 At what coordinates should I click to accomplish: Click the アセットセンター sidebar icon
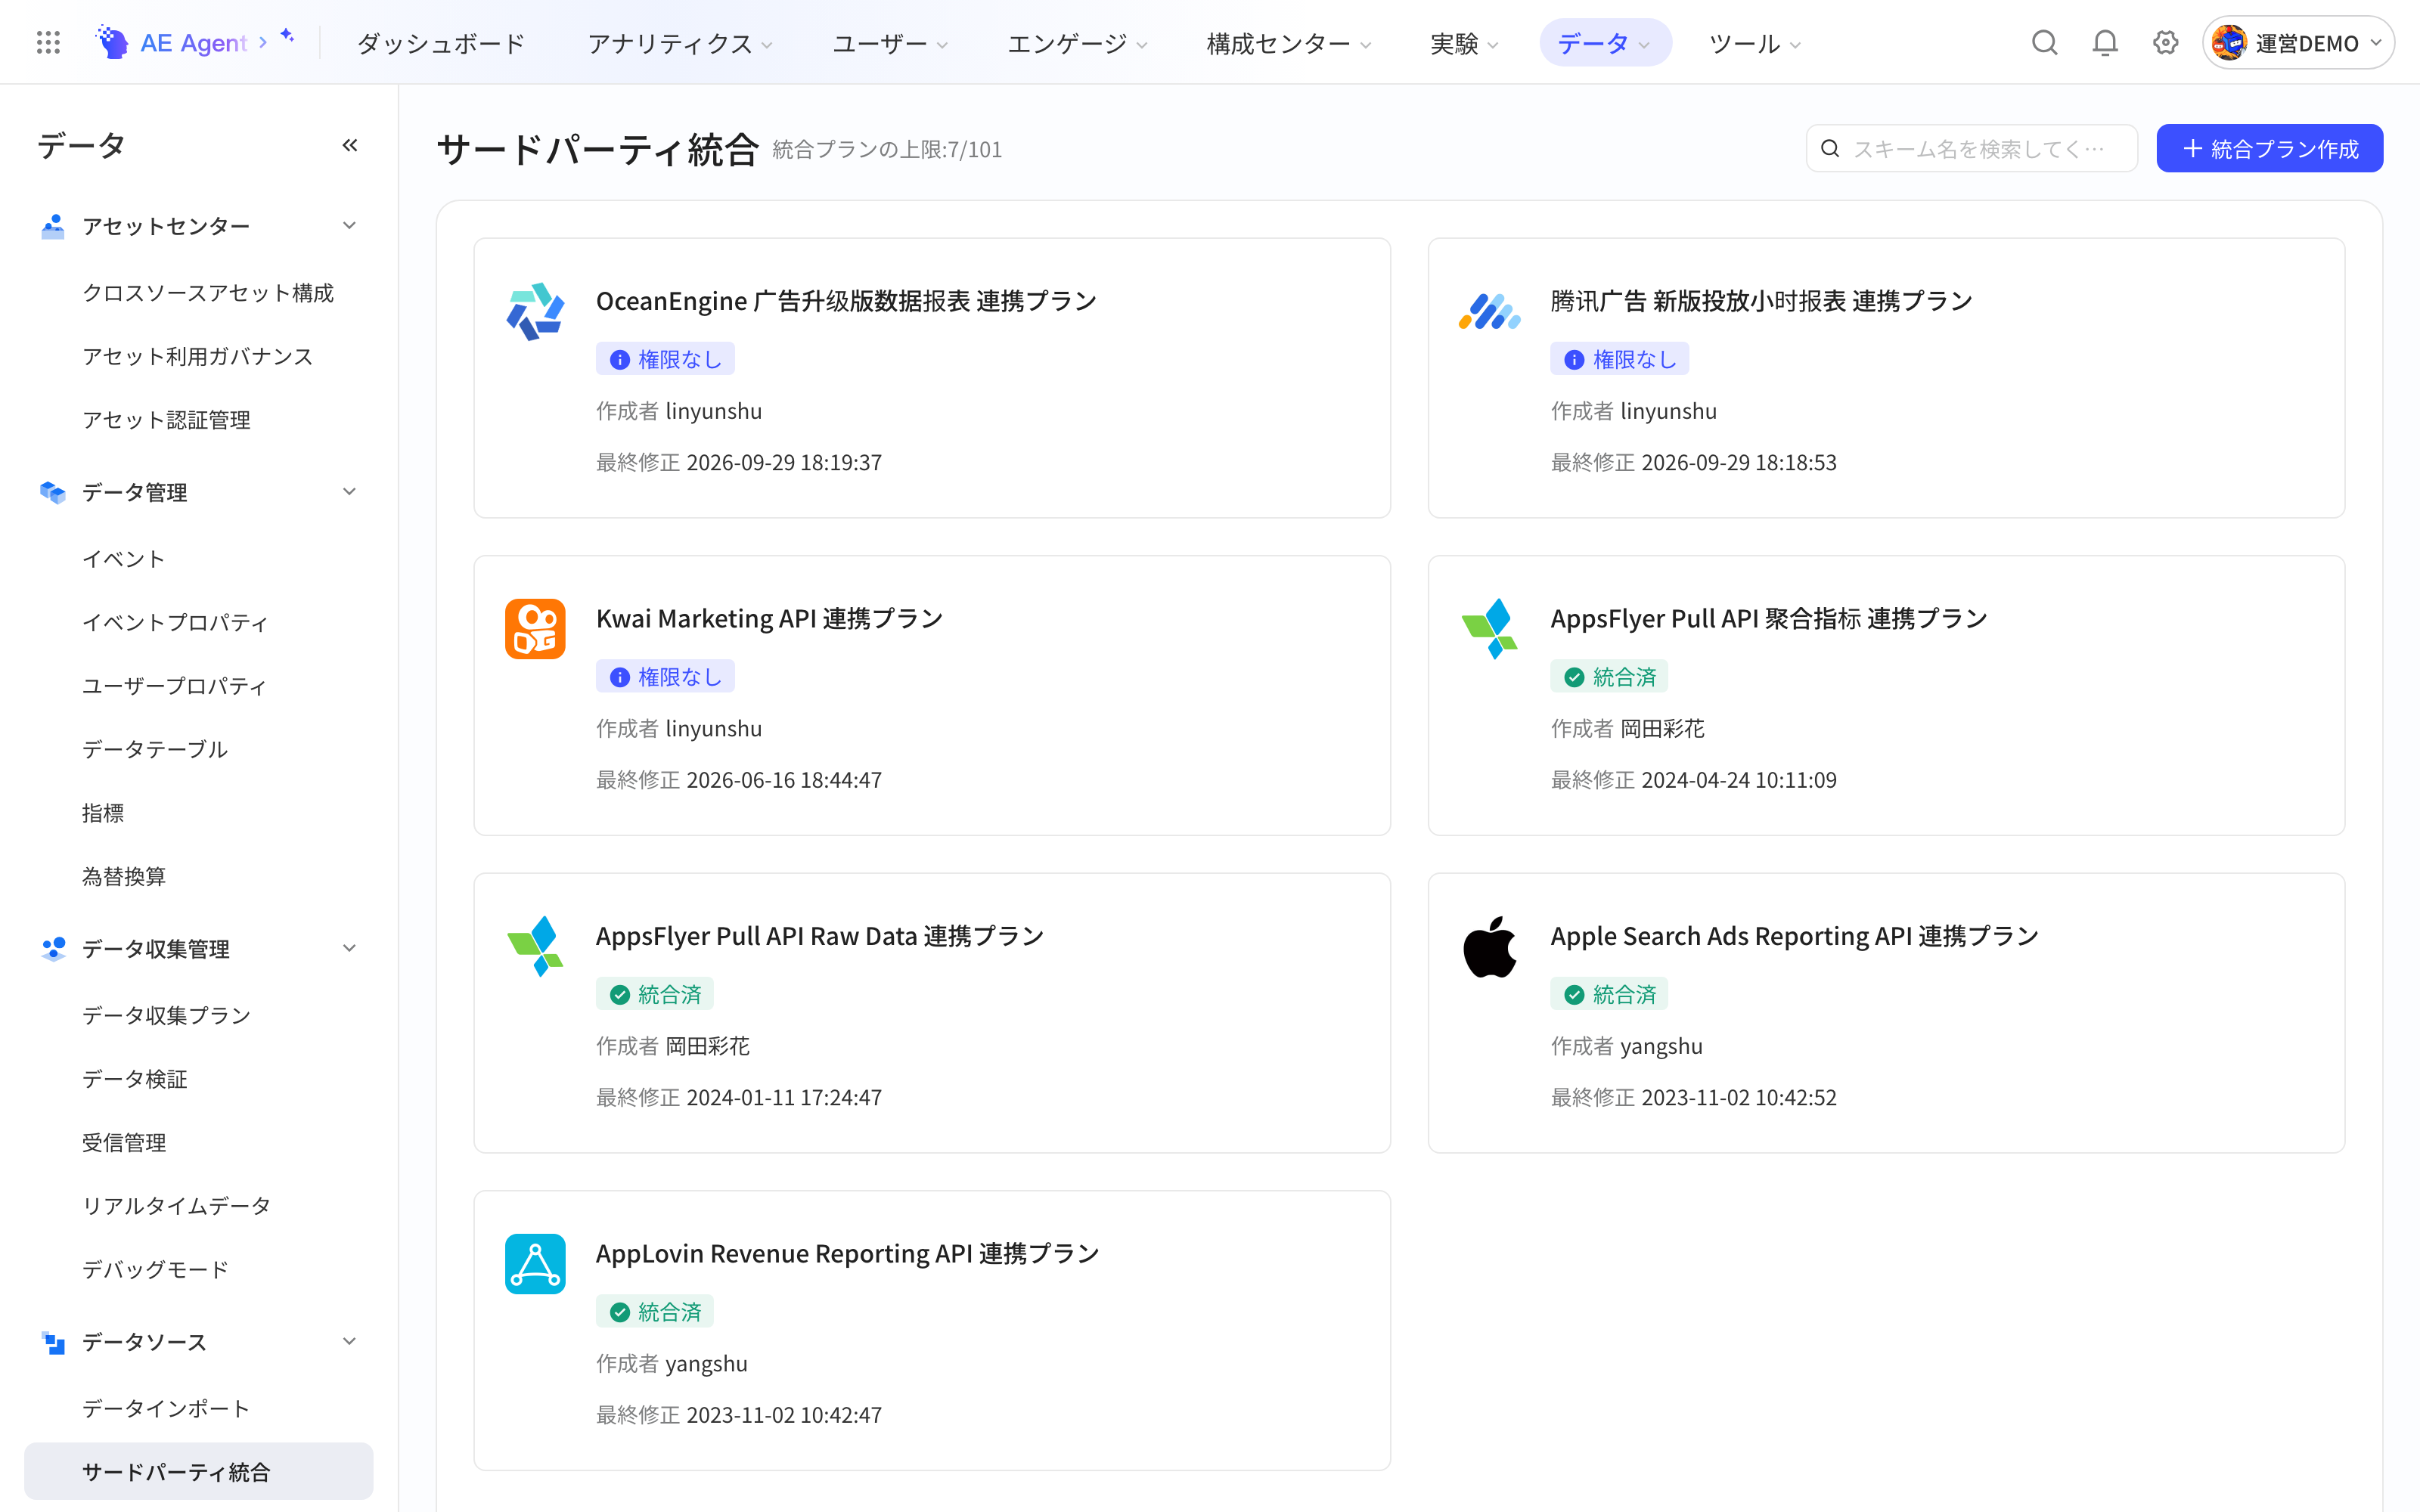pyautogui.click(x=53, y=226)
